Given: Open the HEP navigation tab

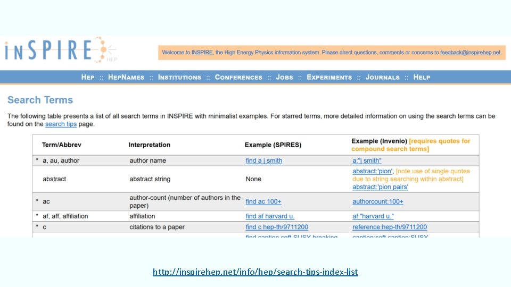Looking at the screenshot, I should coord(88,77).
